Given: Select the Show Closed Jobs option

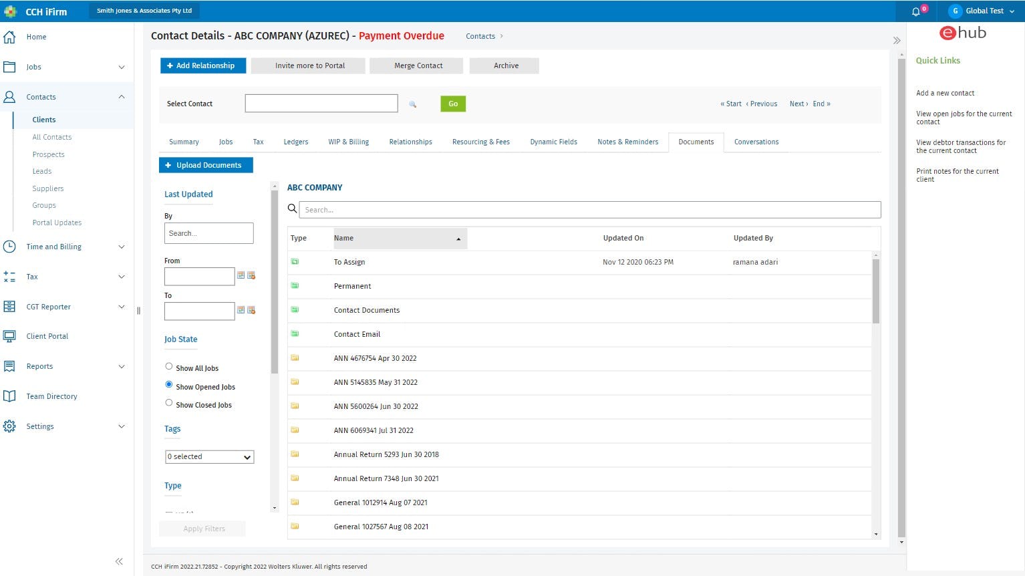Looking at the screenshot, I should [x=169, y=402].
